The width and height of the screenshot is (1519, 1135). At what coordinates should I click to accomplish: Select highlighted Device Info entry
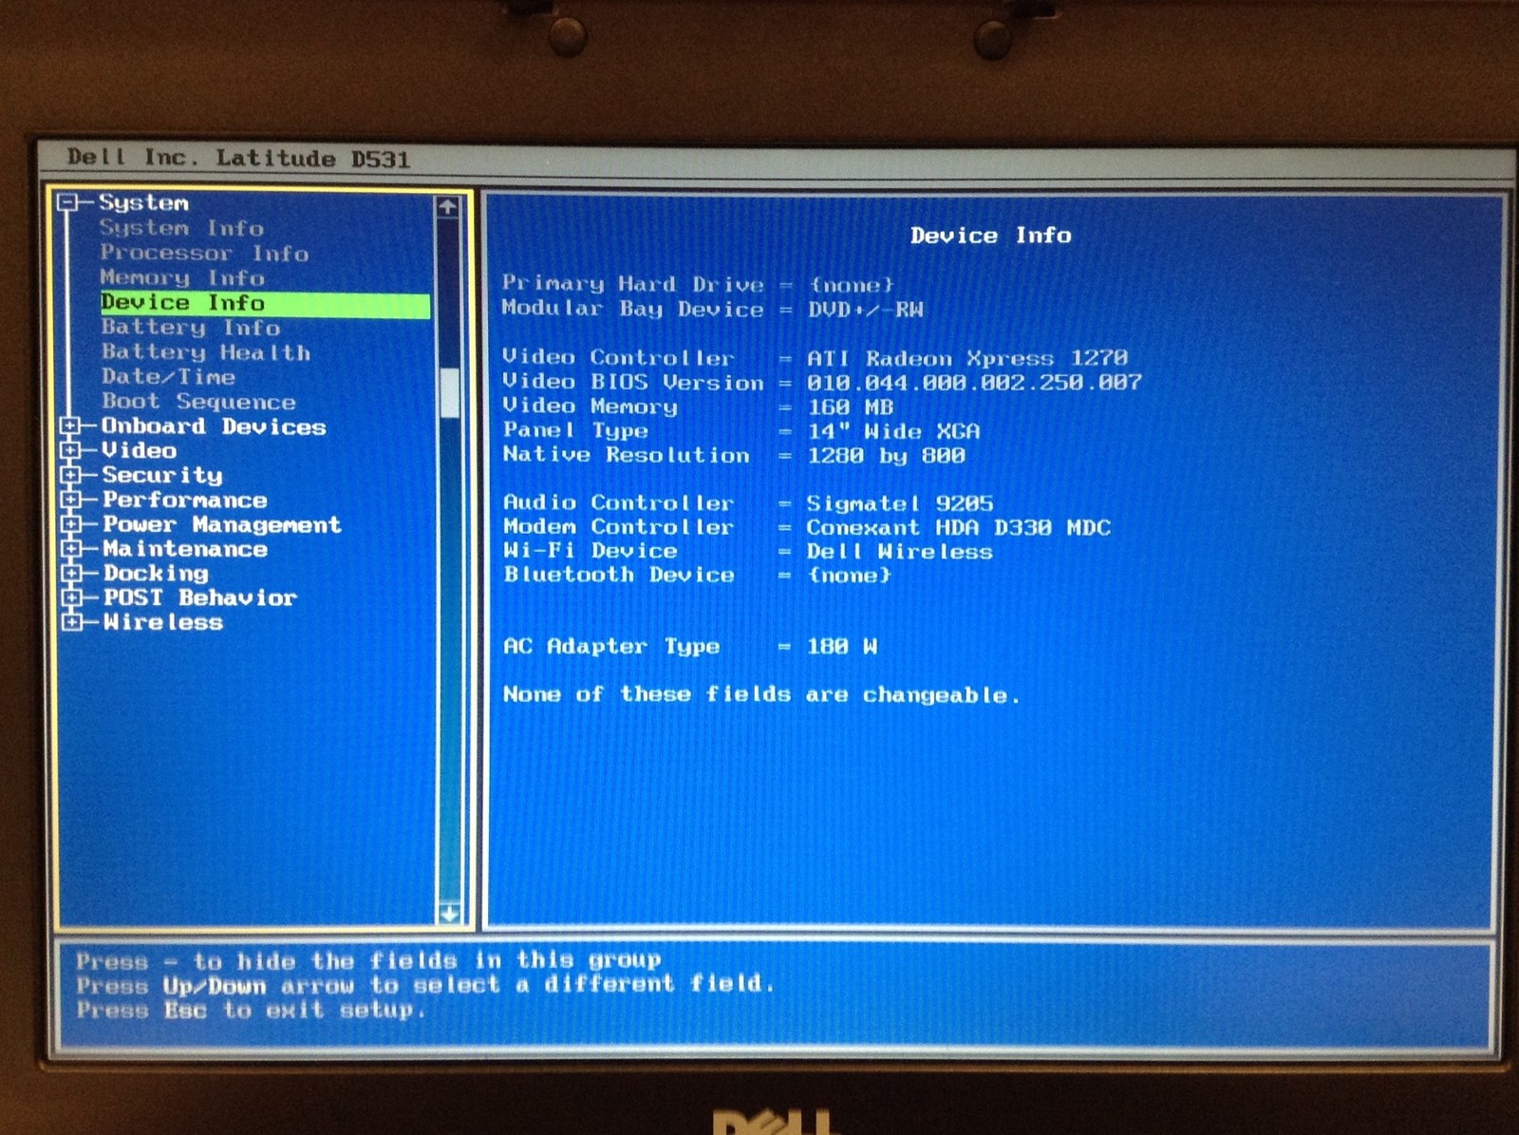[265, 303]
